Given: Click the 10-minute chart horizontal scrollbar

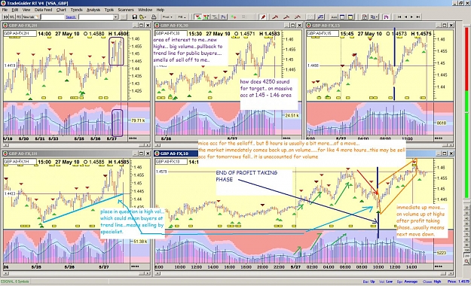Looking at the screenshot, I should point(304,273).
